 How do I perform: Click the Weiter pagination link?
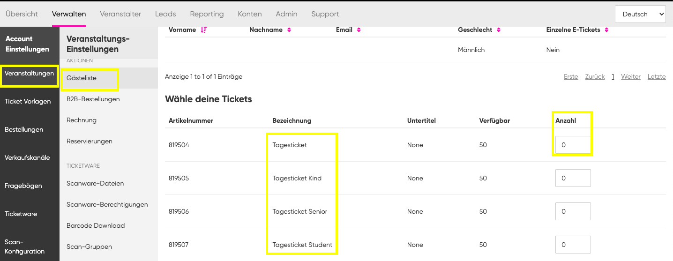[x=630, y=76]
